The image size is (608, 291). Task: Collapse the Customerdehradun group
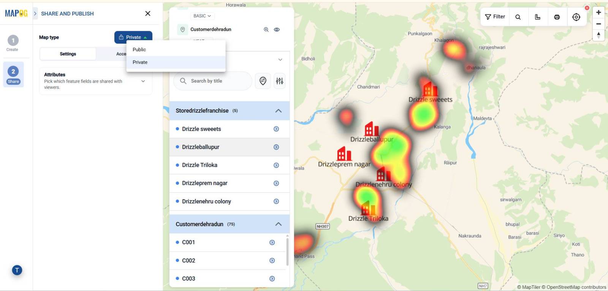click(278, 224)
